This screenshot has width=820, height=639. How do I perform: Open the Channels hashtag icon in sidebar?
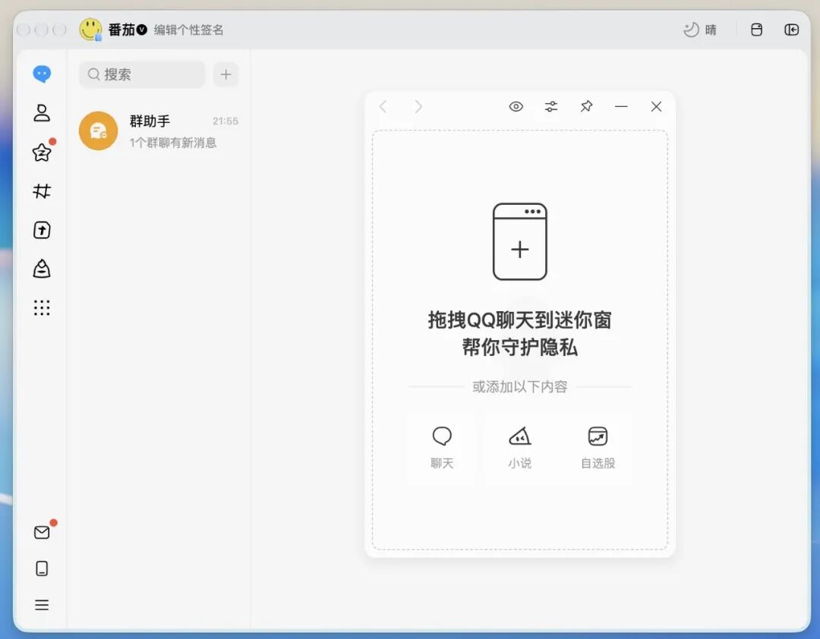(42, 191)
